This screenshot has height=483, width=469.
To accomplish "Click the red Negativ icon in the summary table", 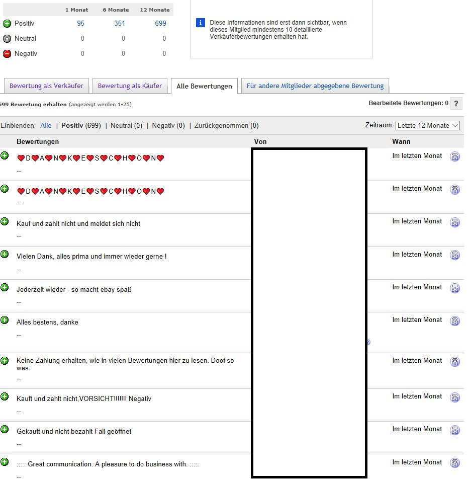I will click(7, 54).
